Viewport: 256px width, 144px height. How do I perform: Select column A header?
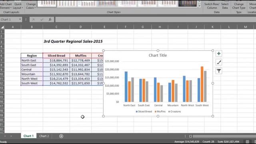point(13,27)
